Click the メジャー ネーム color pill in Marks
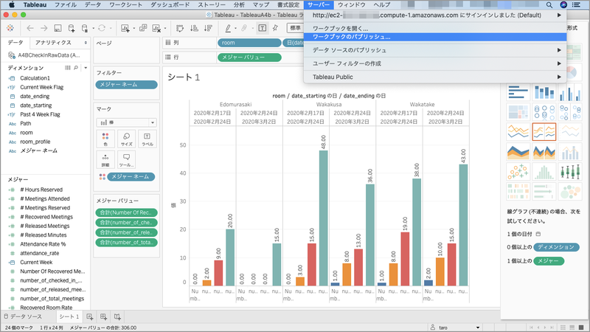Screen dimensions: 590x332 (131, 176)
